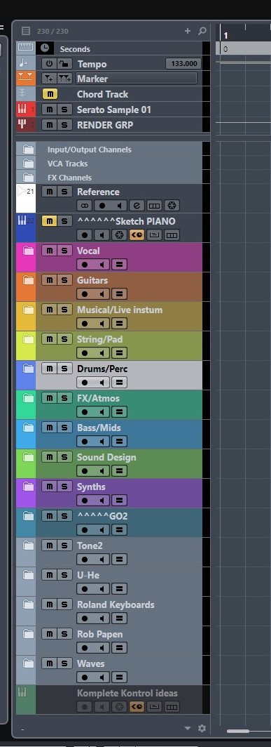Expand the String/Pad folder
This screenshot has height=747, width=271.
coord(29,339)
